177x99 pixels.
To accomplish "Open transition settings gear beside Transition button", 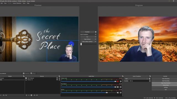I will tap(96, 32).
